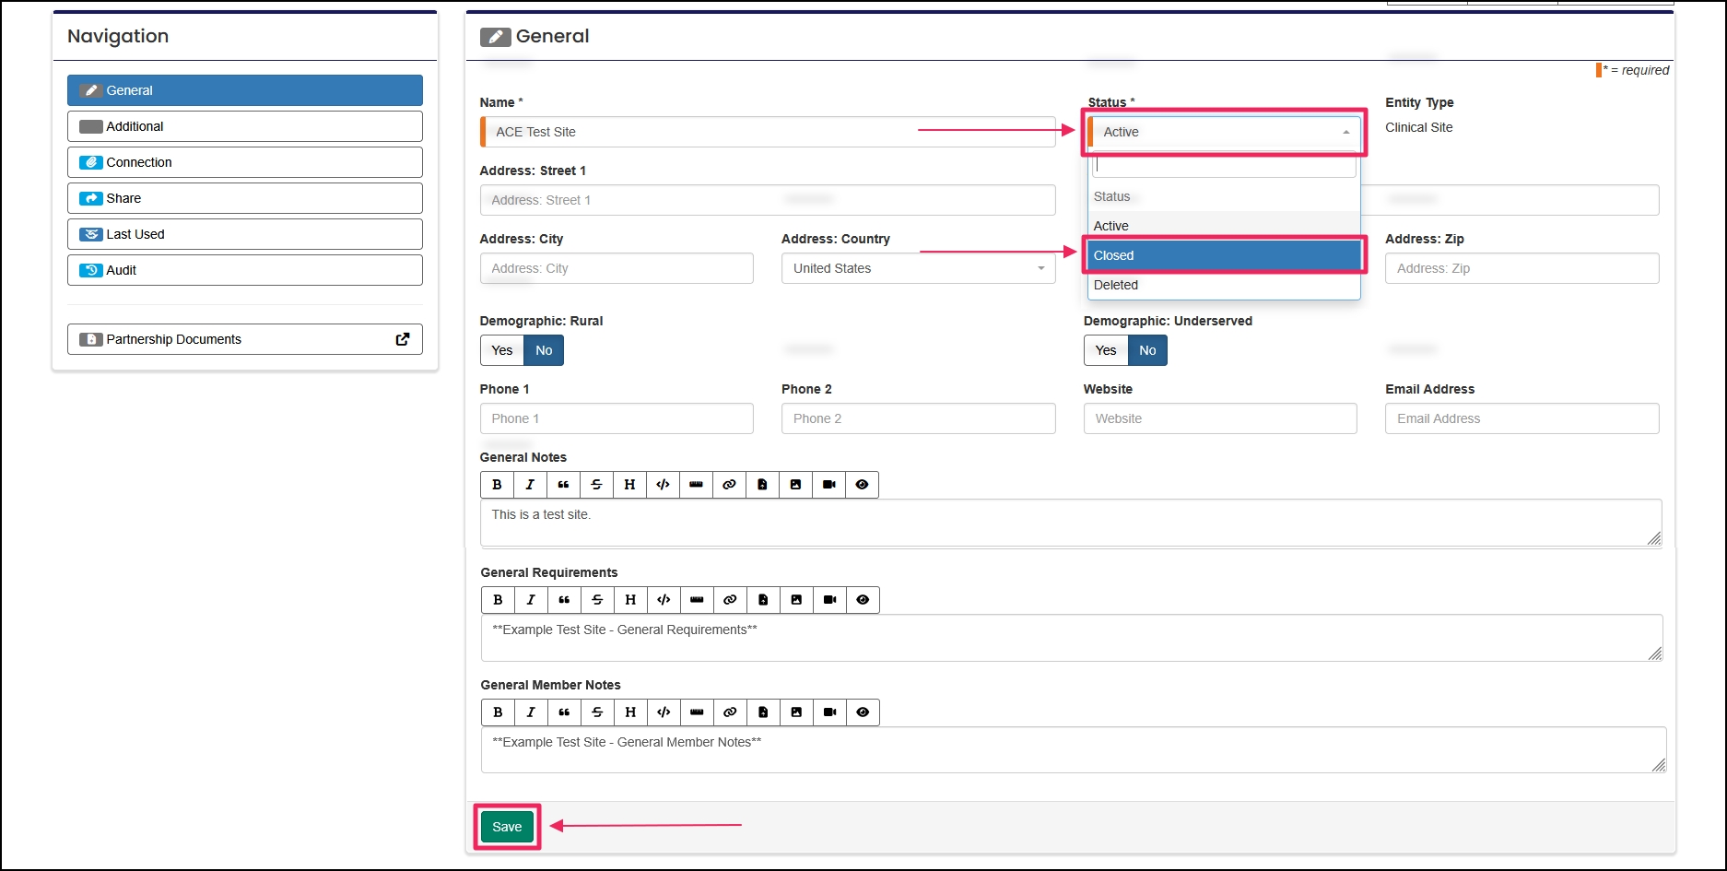
Task: Apply strikethrough in General Requirements toolbar
Action: pyautogui.click(x=597, y=600)
